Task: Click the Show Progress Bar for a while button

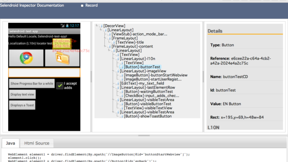Action: point(32,84)
